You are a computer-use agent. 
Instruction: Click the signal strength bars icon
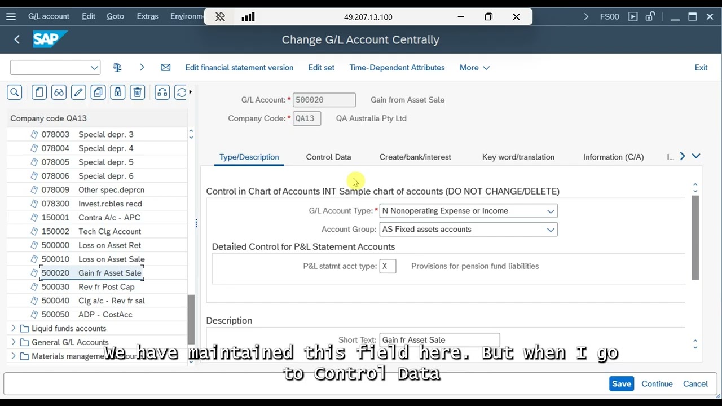tap(248, 17)
